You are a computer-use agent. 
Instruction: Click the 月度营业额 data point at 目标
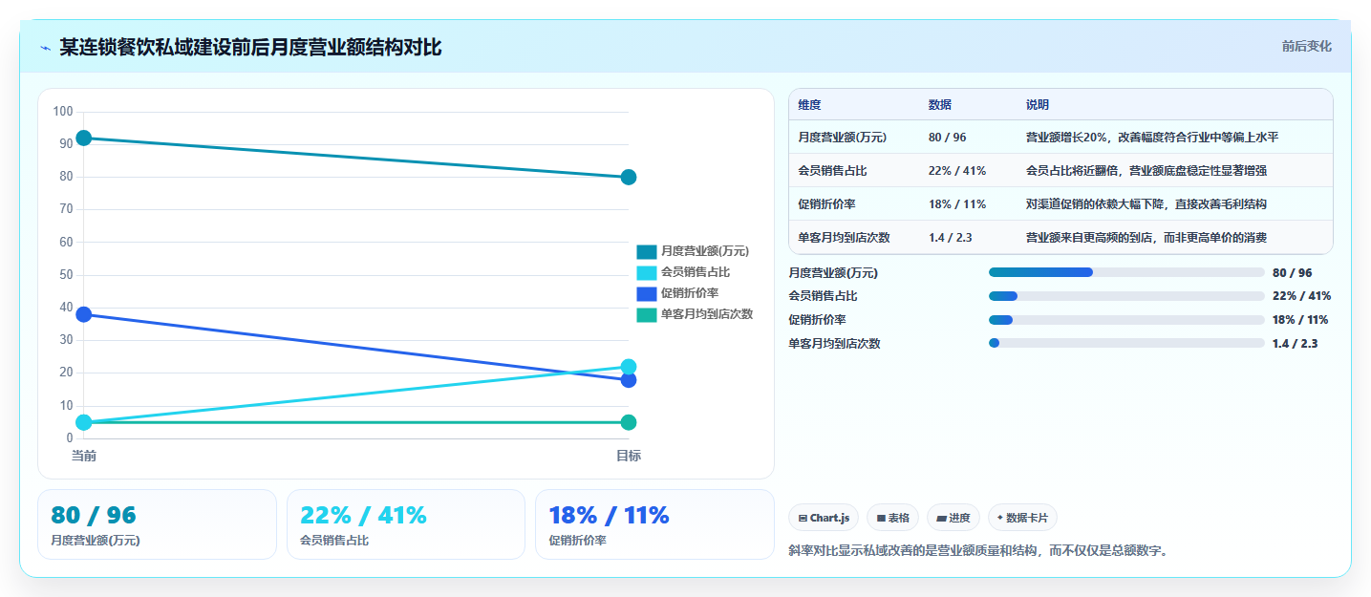(629, 177)
